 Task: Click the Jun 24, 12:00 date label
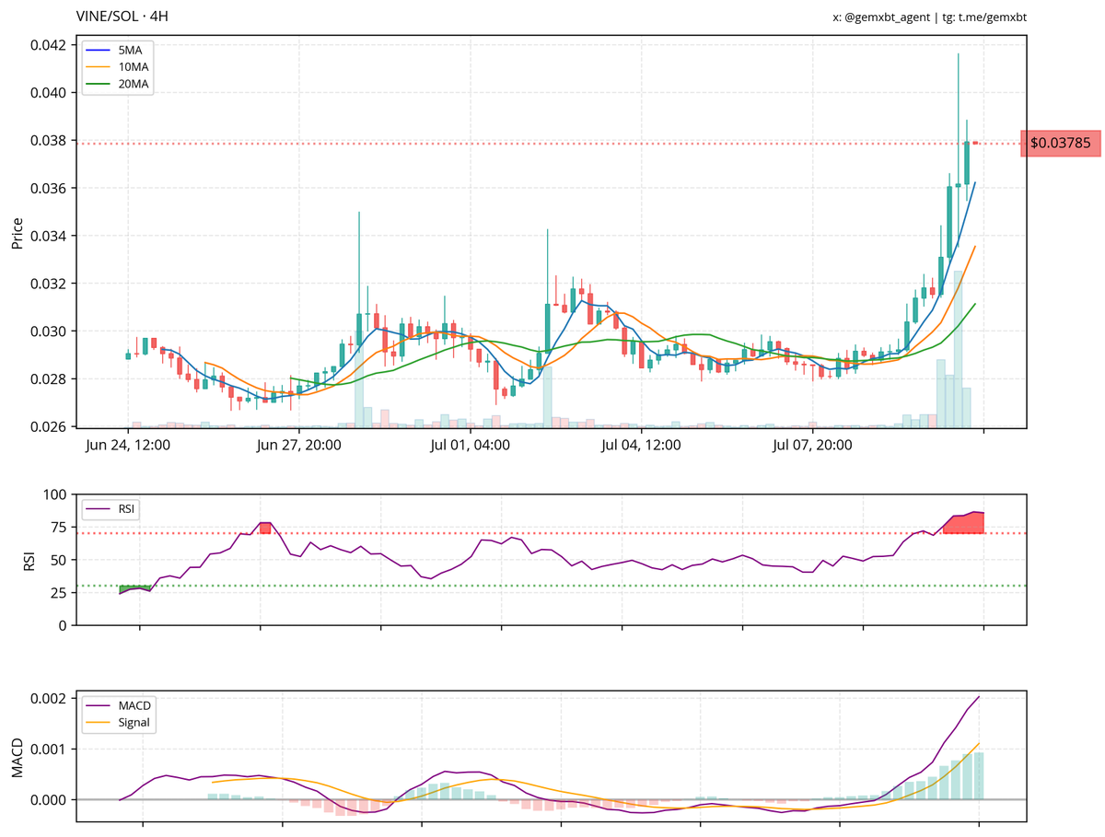[x=126, y=447]
